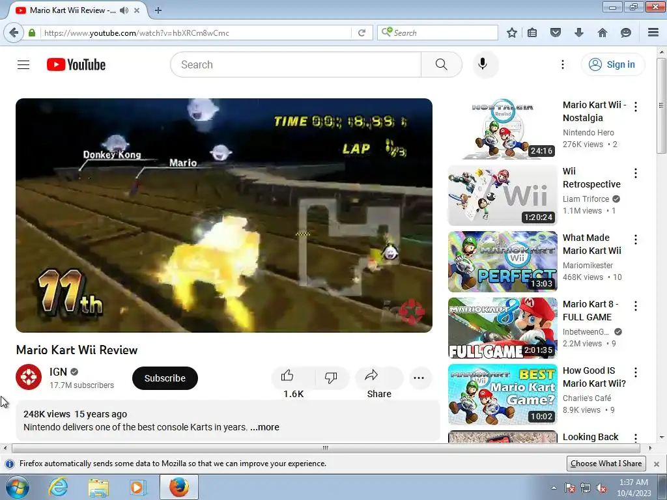Screen dimensions: 667x500
Task: Click the Sign in button
Action: pyautogui.click(x=612, y=64)
